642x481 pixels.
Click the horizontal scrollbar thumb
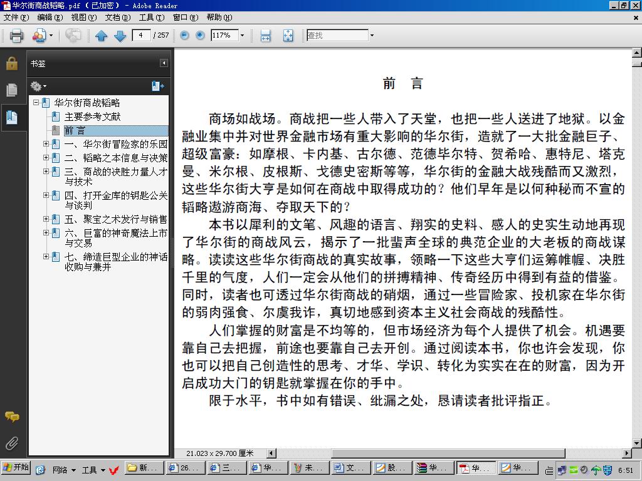(448, 453)
